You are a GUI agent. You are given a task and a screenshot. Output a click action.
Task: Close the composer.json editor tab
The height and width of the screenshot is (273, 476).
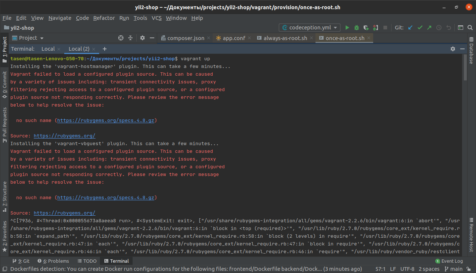coord(209,38)
